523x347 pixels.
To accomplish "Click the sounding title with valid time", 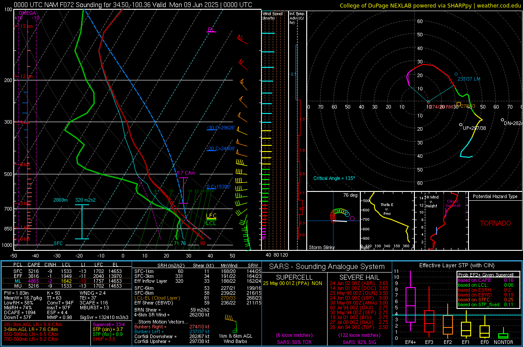I will [x=133, y=5].
